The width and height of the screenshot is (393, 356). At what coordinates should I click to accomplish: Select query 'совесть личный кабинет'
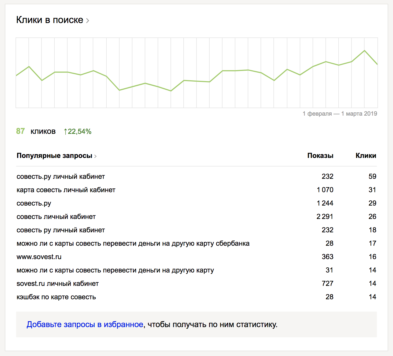point(56,217)
